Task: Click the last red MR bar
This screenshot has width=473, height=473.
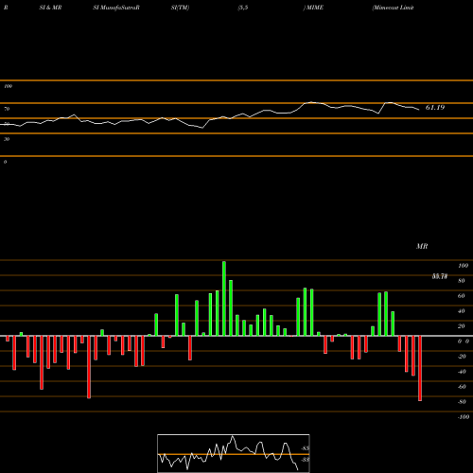Action: (x=420, y=368)
